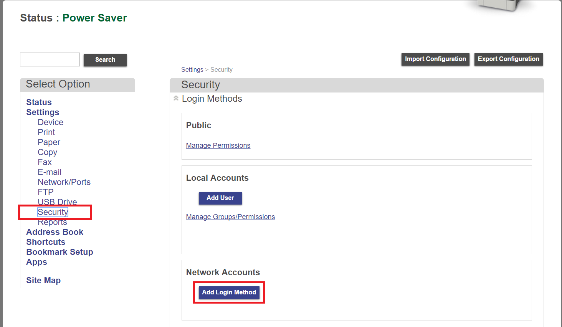Open Network/Ports configuration
Screen dimensions: 562x327
click(x=64, y=182)
